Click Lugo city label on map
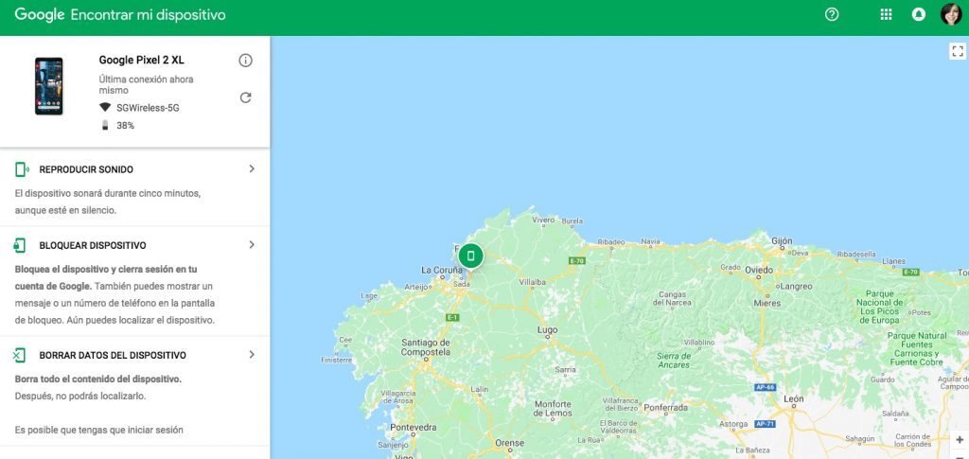 click(x=548, y=330)
